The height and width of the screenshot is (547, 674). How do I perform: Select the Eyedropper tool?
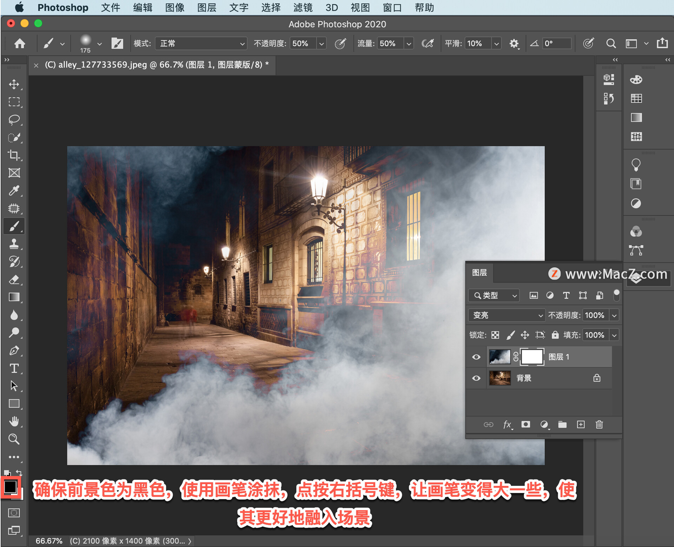[14, 190]
